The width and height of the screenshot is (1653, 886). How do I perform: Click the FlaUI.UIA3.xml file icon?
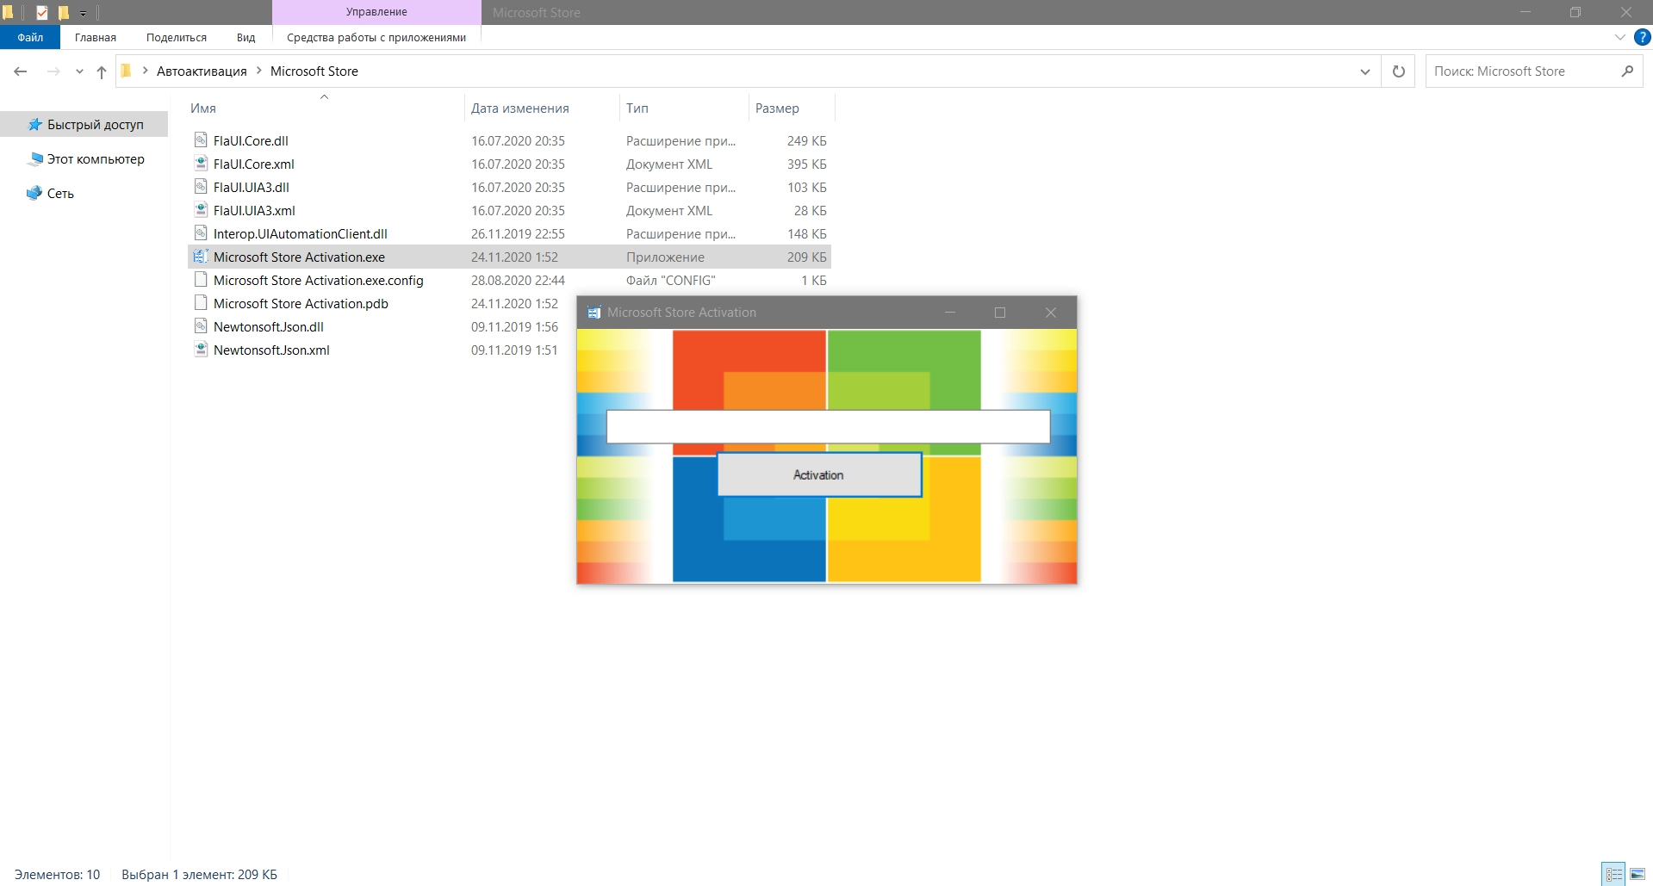[201, 210]
